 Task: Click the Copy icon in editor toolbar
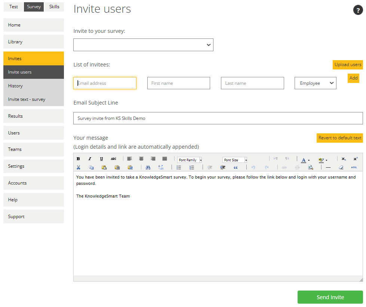[91, 167]
